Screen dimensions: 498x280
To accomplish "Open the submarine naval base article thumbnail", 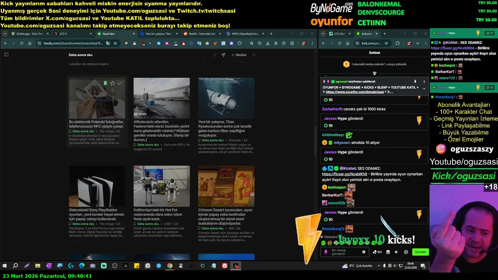I will [x=161, y=98].
